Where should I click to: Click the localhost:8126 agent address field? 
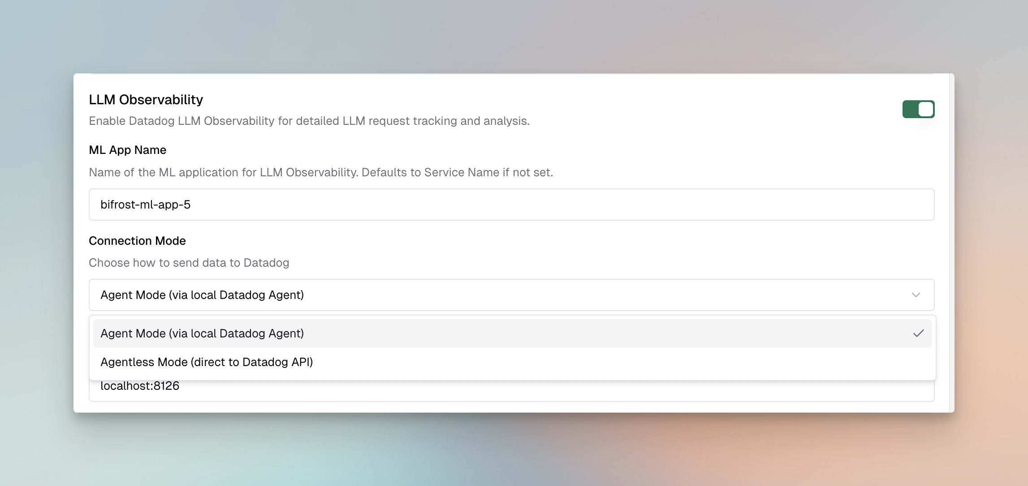pyautogui.click(x=511, y=391)
